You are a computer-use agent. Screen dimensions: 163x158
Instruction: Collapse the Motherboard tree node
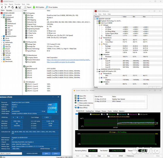[1, 17]
